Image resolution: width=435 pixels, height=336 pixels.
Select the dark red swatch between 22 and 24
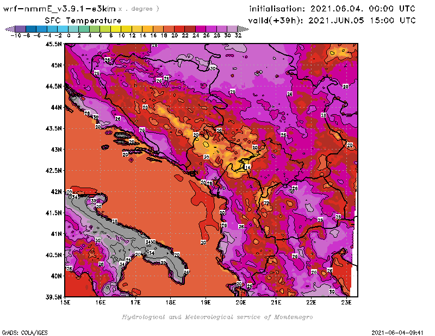(190, 29)
